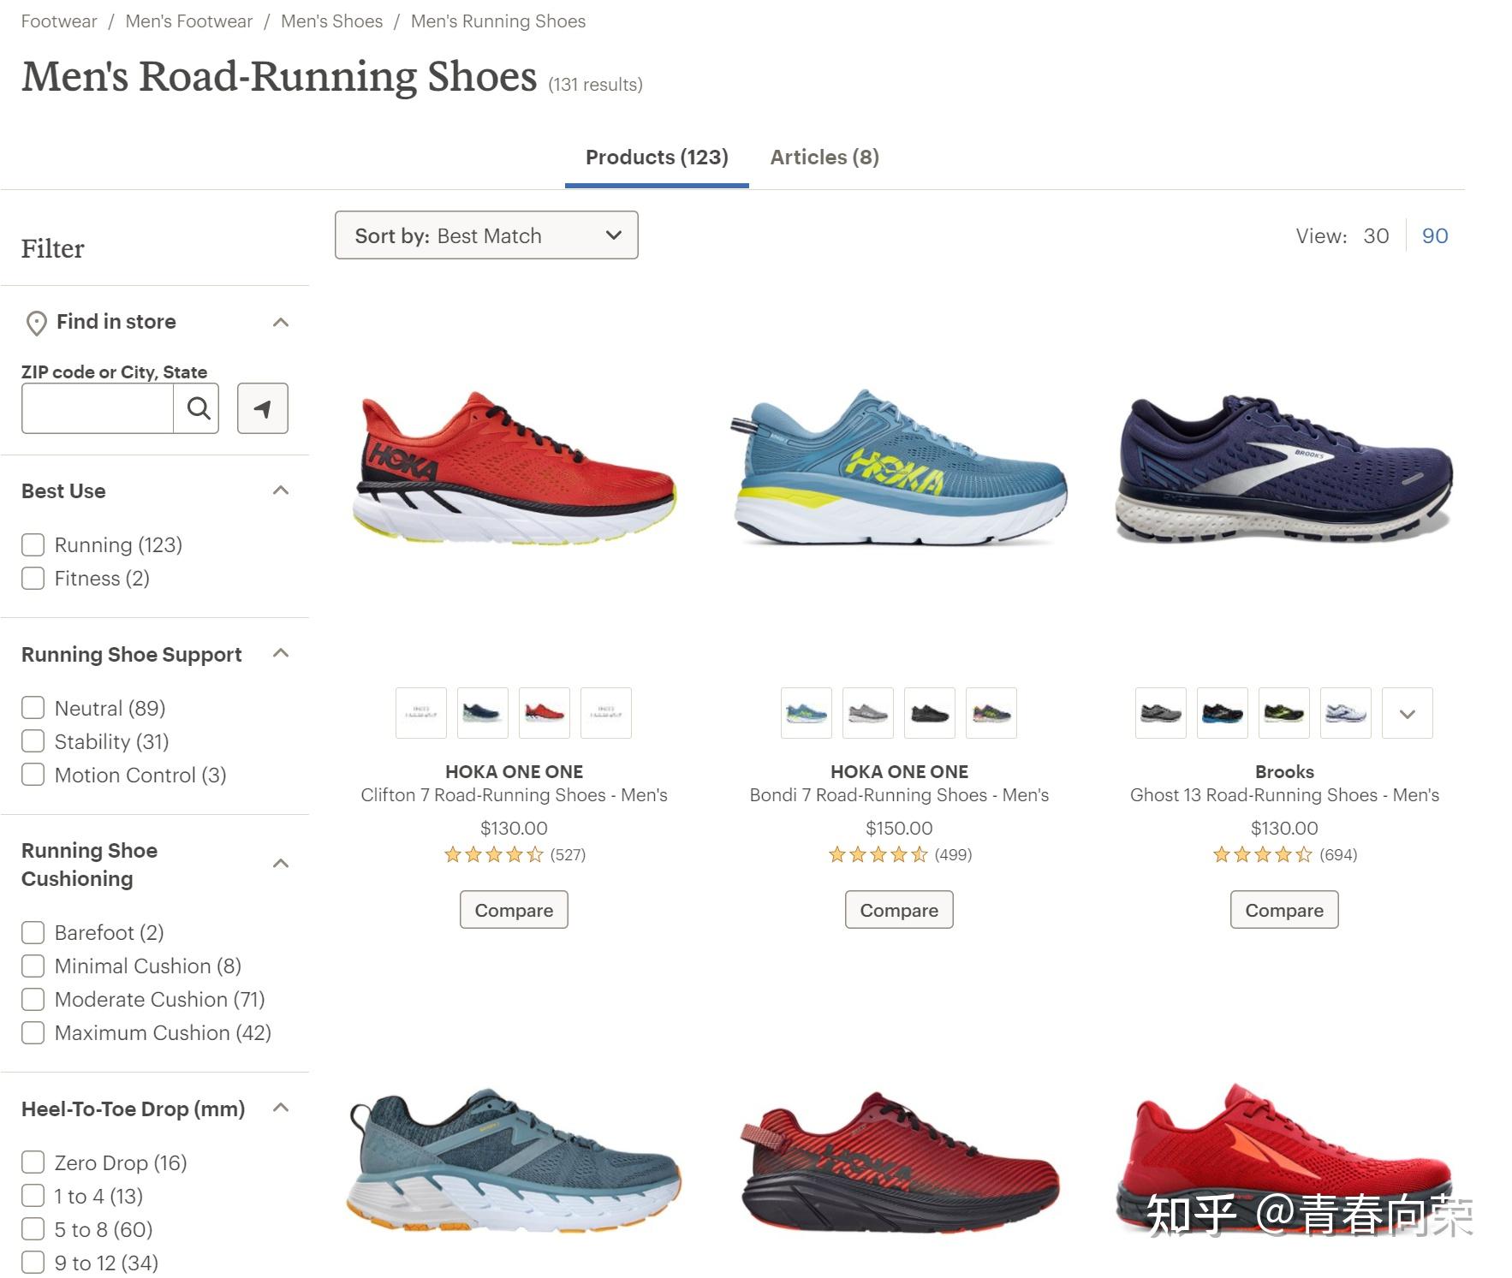Viewport: 1512px width, 1278px height.
Task: Tick the Barefoot (2) checkbox
Action: [33, 932]
